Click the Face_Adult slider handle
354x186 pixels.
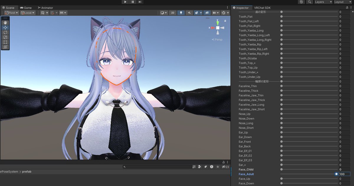pyautogui.click(x=336, y=174)
